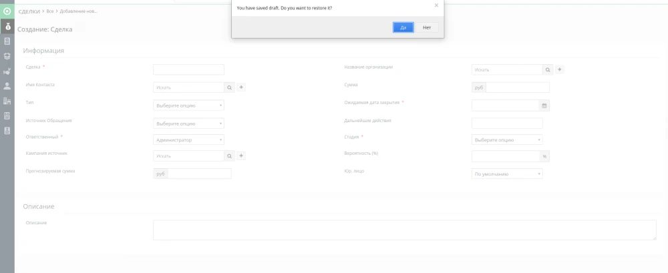Click the Название организации search field
This screenshot has height=273, width=668.
[x=507, y=70]
